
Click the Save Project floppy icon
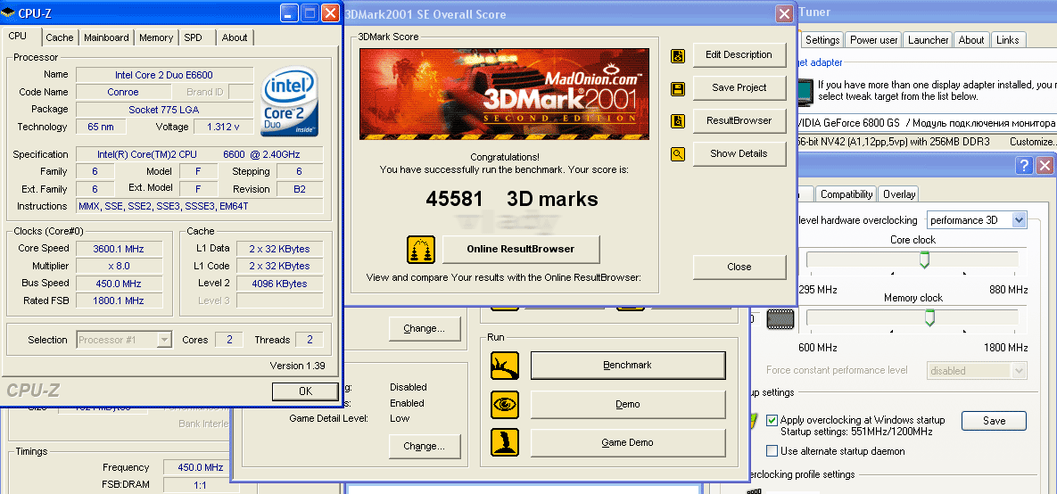pyautogui.click(x=678, y=88)
